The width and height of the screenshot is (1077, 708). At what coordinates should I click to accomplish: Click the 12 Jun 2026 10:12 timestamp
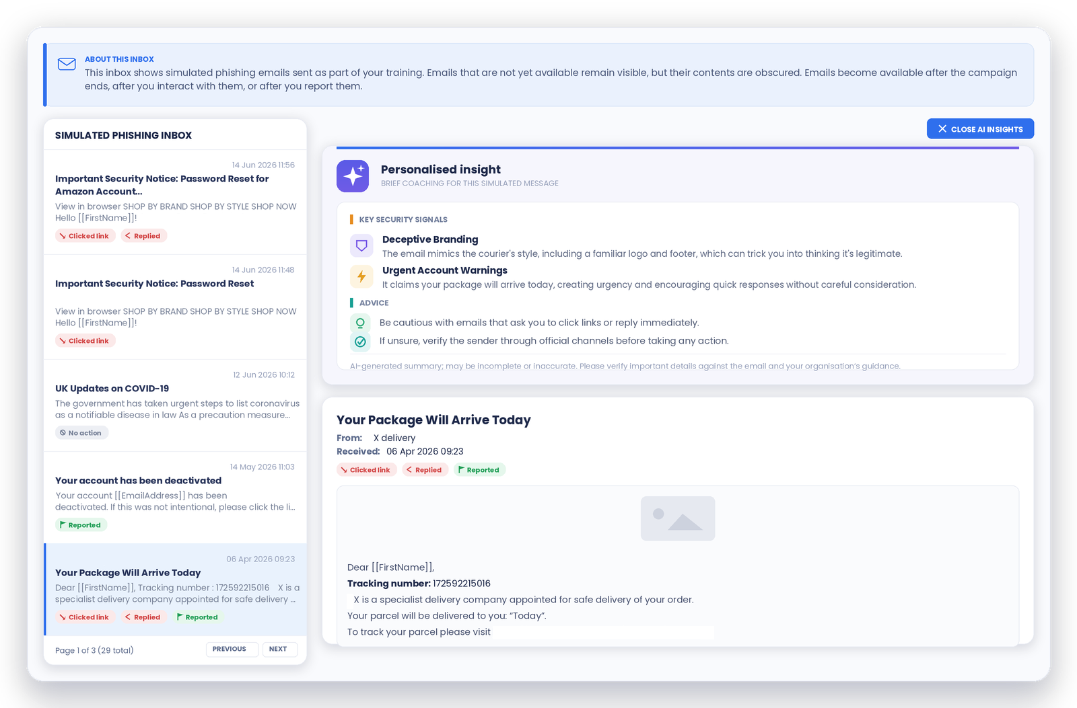pyautogui.click(x=264, y=375)
